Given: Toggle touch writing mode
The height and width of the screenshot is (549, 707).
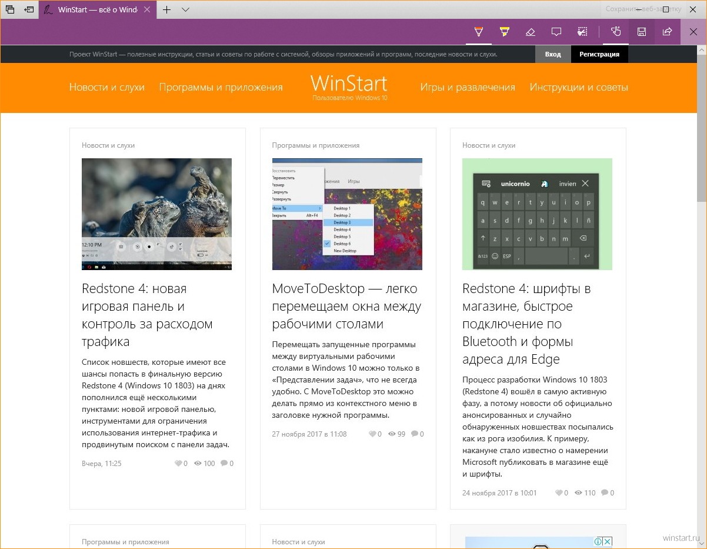Looking at the screenshot, I should pos(616,32).
